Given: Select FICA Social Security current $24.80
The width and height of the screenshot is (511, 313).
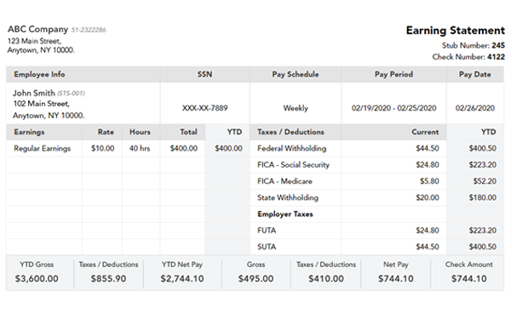Looking at the screenshot, I should coord(428,165).
